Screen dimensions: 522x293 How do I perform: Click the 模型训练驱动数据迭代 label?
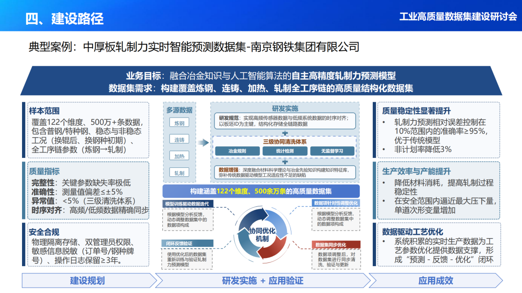(x=187, y=204)
